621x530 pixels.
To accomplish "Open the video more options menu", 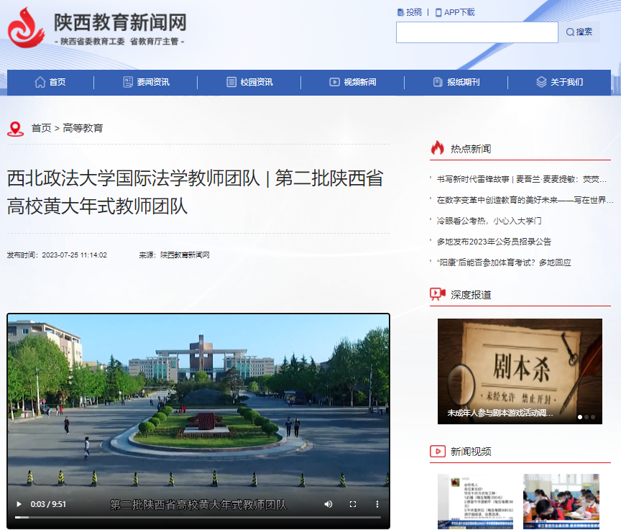I will point(377,504).
